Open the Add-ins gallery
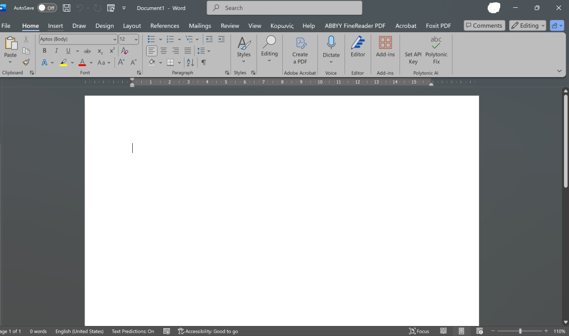Image resolution: width=569 pixels, height=336 pixels. pyautogui.click(x=385, y=47)
